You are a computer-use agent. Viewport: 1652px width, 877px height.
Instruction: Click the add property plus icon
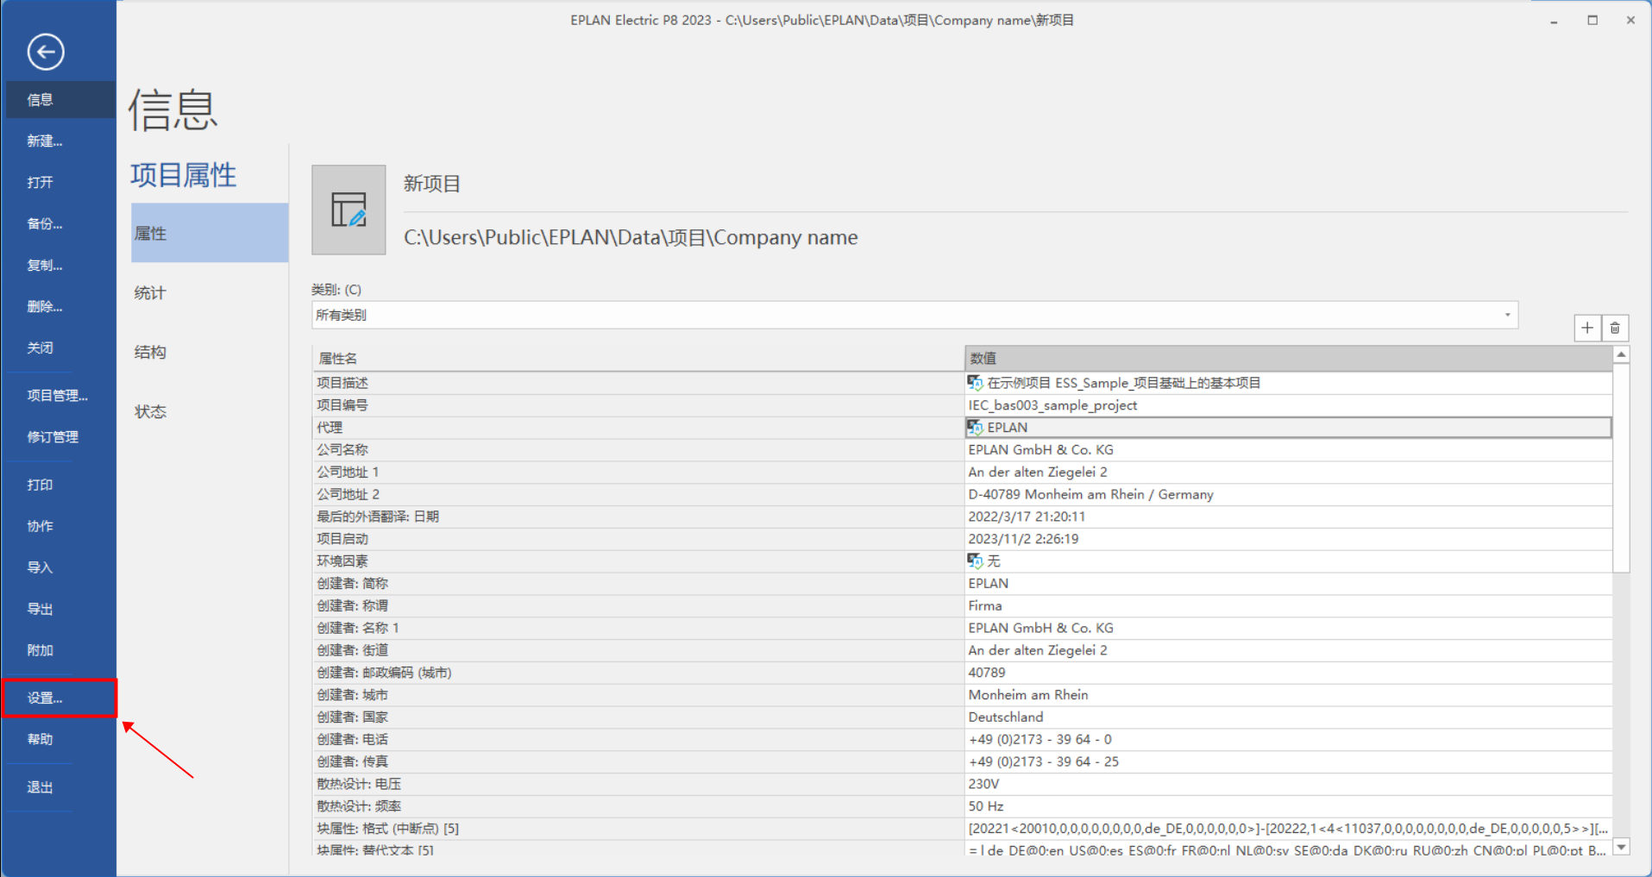1586,328
